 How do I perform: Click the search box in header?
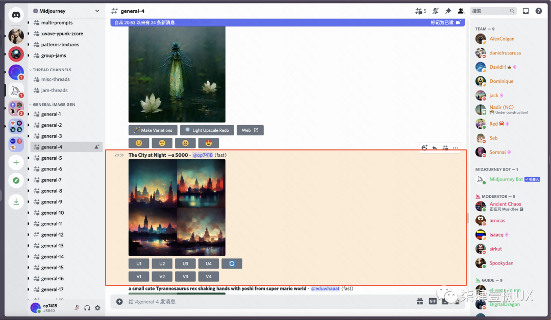pyautogui.click(x=493, y=11)
